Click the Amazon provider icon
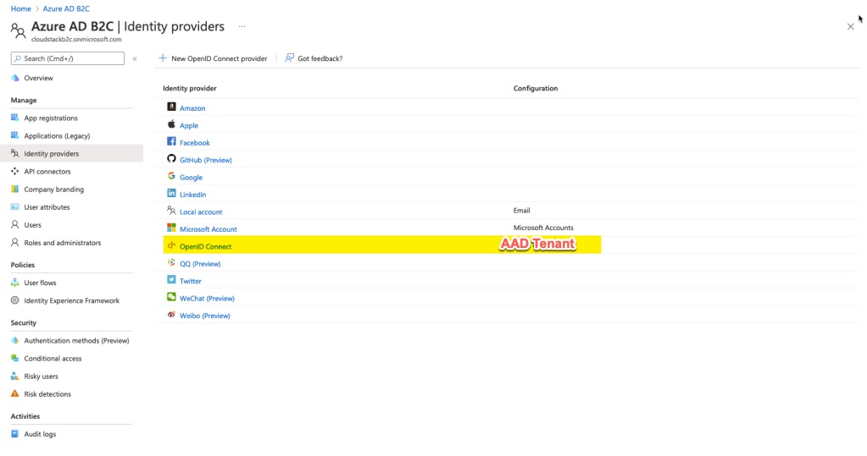This screenshot has width=867, height=456. coord(171,107)
